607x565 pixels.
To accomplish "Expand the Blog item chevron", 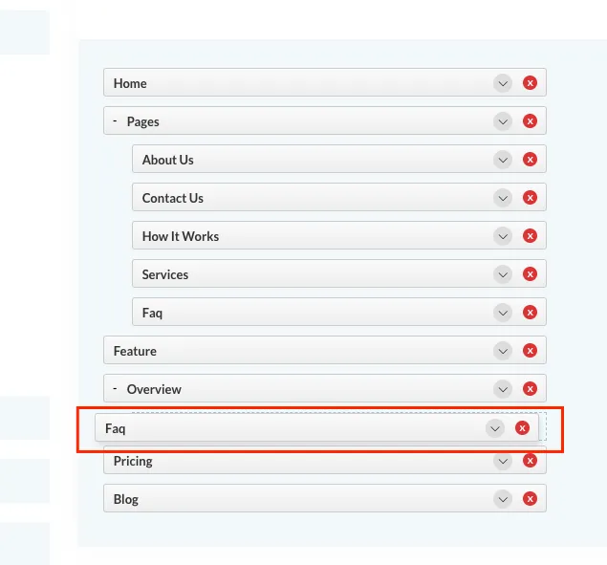I will (503, 499).
